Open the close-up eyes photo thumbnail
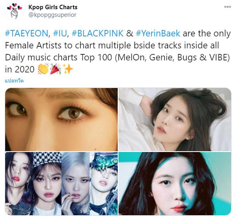Image resolution: width=237 pixels, height=218 pixels. pyautogui.click(x=61, y=119)
